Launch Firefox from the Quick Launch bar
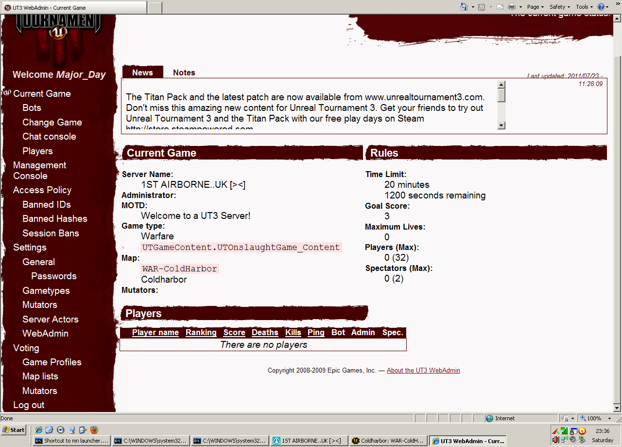This screenshot has height=447, width=622. coord(94,429)
